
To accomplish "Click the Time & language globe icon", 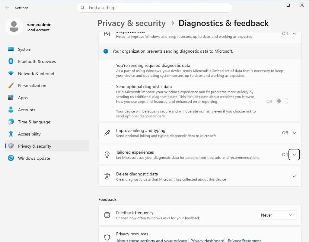I will pos(11,122).
